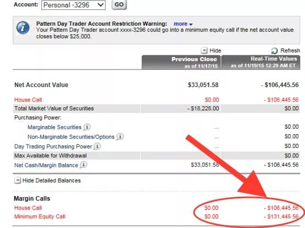Click the Hide text label above Previous Close
Image resolution: width=305 pixels, height=228 pixels.
click(x=215, y=50)
